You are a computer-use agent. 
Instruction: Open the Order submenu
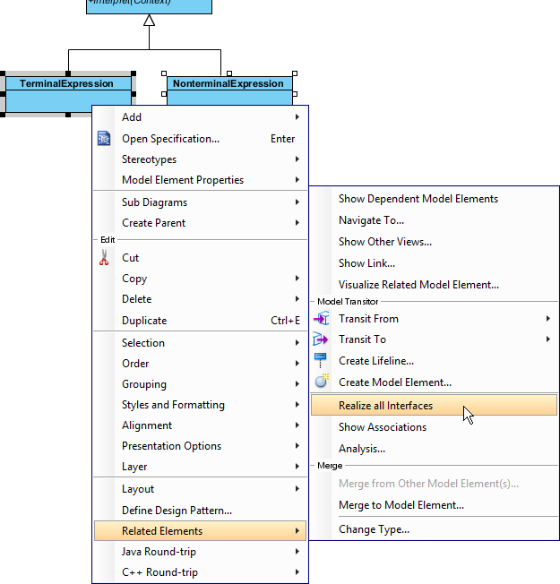click(x=200, y=363)
